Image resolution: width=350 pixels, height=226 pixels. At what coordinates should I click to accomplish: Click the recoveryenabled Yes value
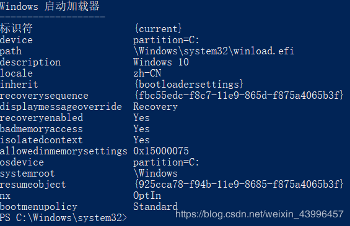coord(141,118)
